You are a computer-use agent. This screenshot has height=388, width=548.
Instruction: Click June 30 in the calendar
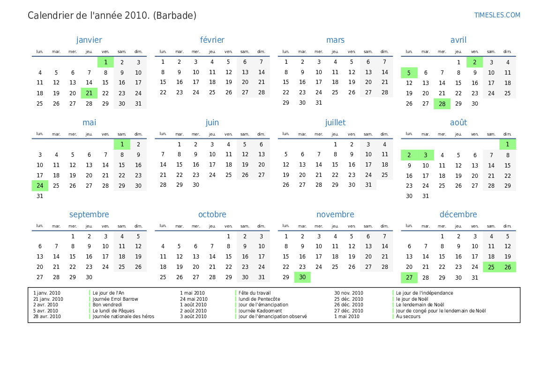pyautogui.click(x=196, y=185)
